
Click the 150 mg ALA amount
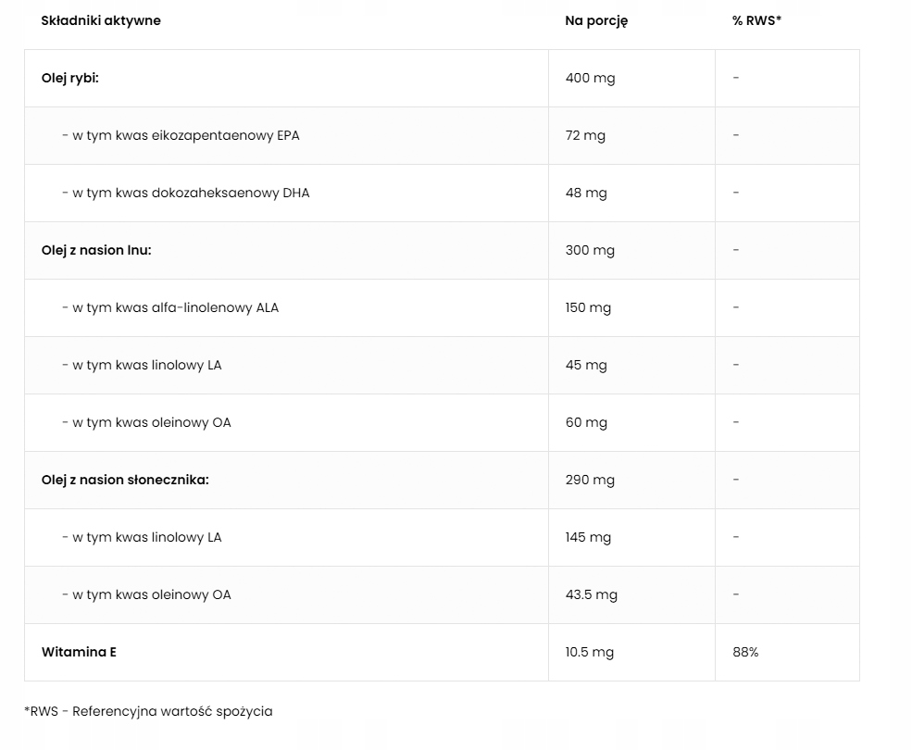pyautogui.click(x=588, y=307)
